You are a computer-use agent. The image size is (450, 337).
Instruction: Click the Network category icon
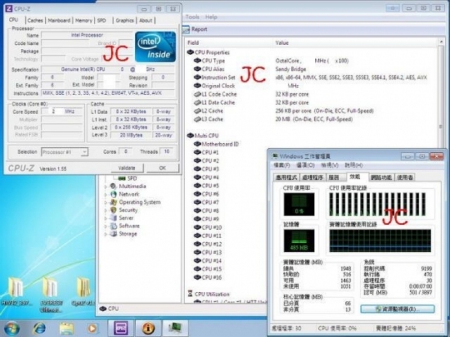click(113, 194)
